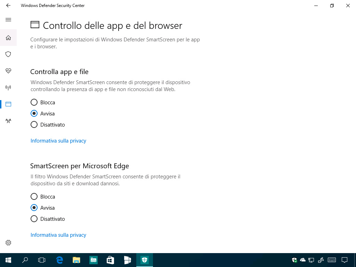Open Family options people icon
The width and height of the screenshot is (356, 267).
click(x=8, y=121)
